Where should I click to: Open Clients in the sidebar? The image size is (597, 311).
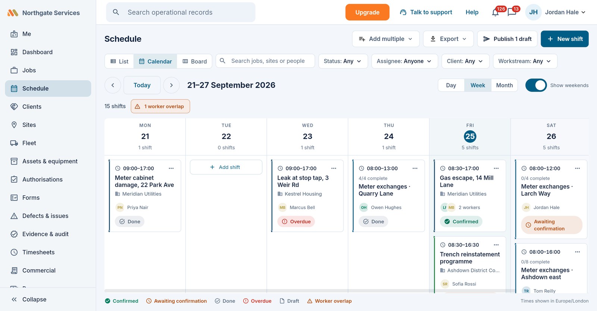click(48, 107)
